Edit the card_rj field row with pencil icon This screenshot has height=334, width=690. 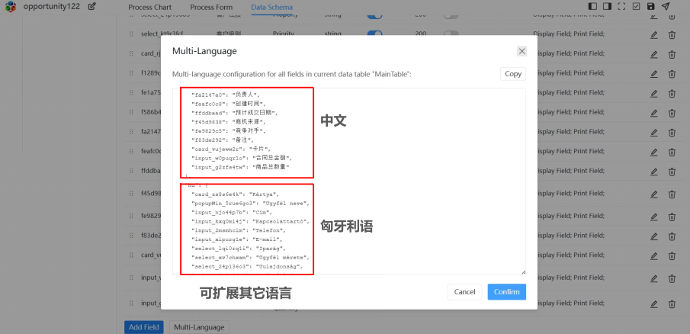click(654, 54)
